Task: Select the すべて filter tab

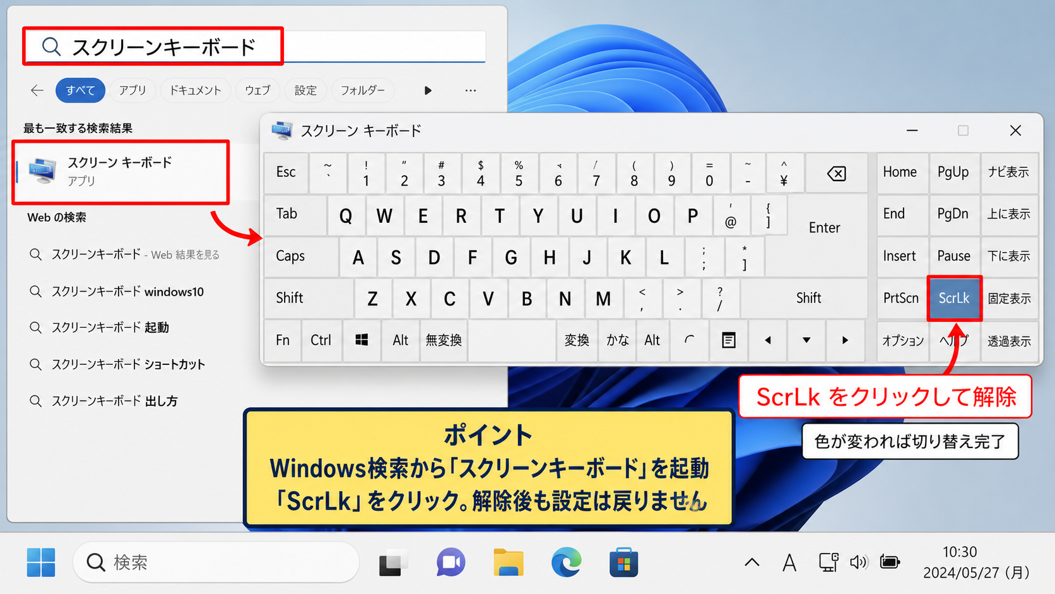Action: pyautogui.click(x=80, y=90)
